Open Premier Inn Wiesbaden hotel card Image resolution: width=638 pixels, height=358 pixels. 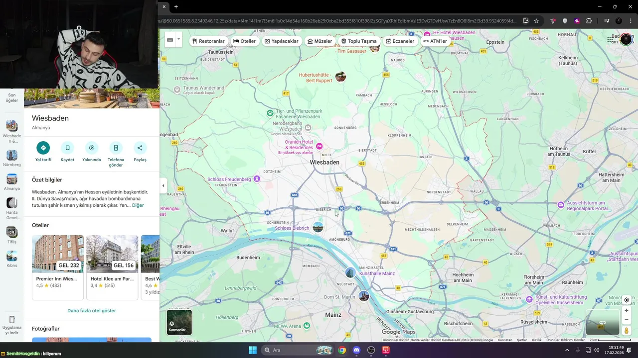[58, 268]
